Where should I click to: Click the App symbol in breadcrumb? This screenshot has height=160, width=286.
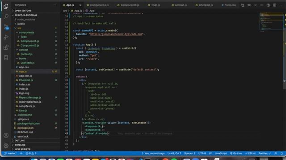click(x=90, y=11)
